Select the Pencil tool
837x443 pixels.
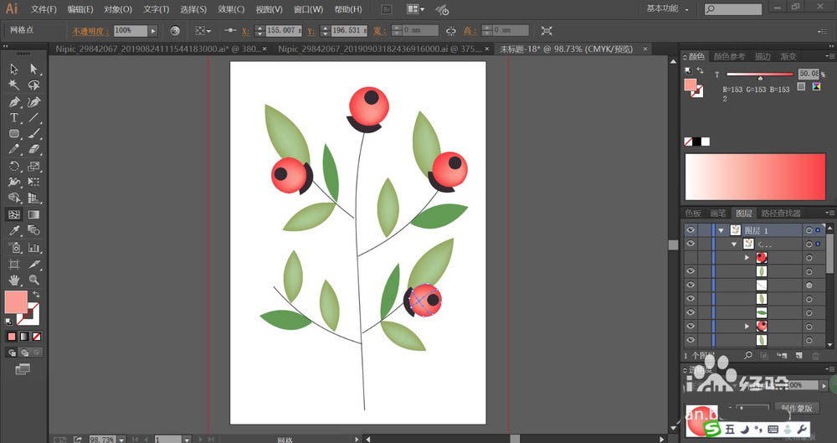pos(14,150)
